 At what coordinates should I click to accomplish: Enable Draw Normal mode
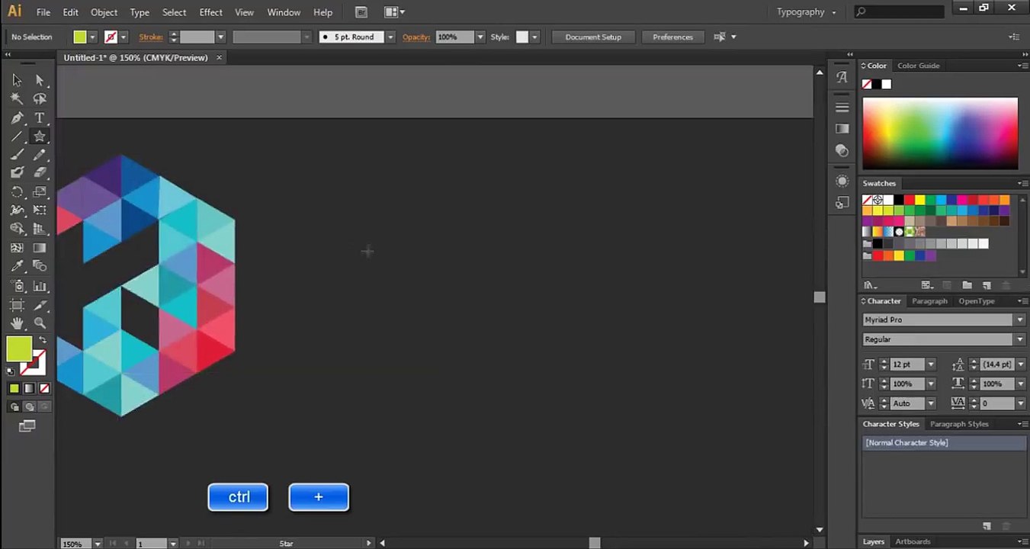coord(15,407)
